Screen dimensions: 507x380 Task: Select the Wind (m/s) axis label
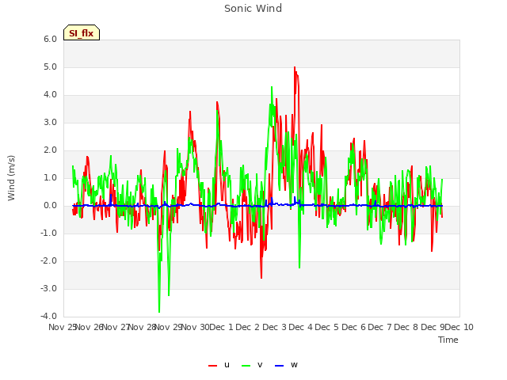11,178
